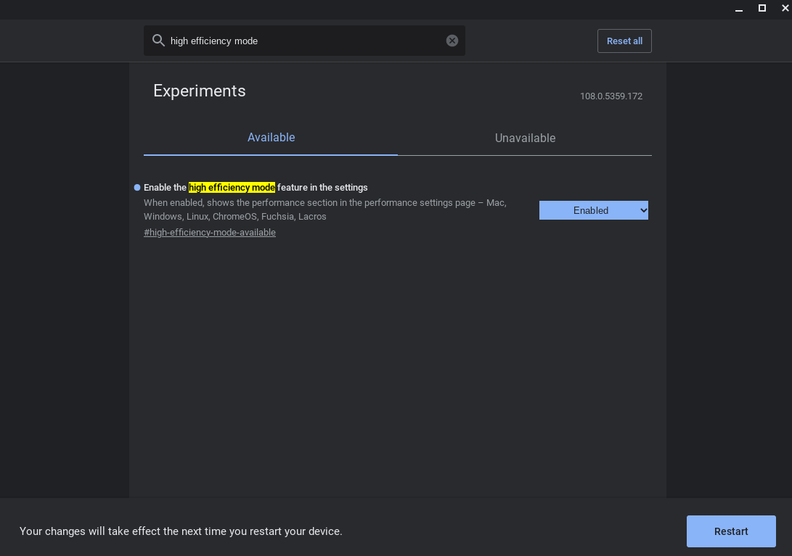
Task: Click the magnifying glass search icon
Action: click(x=158, y=41)
